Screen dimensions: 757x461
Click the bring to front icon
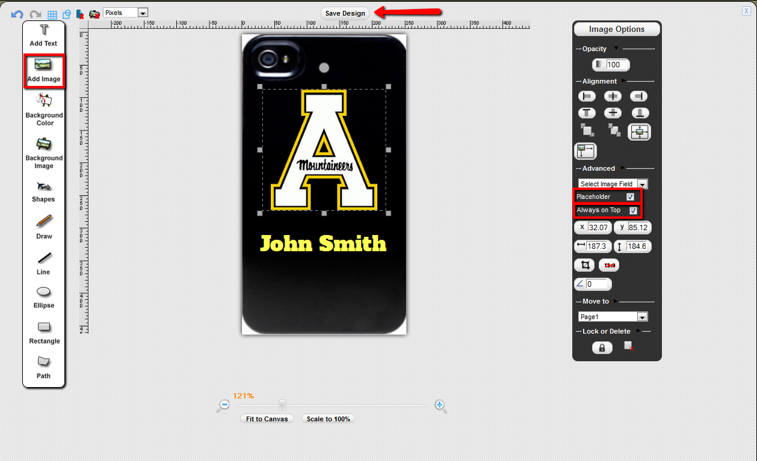(x=587, y=130)
